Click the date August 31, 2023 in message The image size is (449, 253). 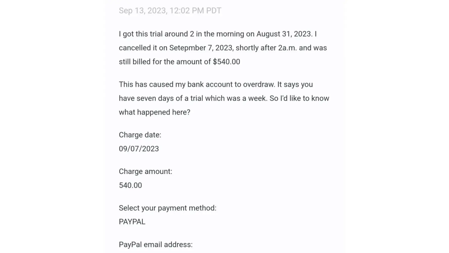tap(284, 34)
